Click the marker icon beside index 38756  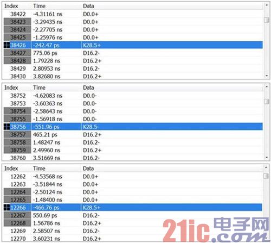(7, 127)
